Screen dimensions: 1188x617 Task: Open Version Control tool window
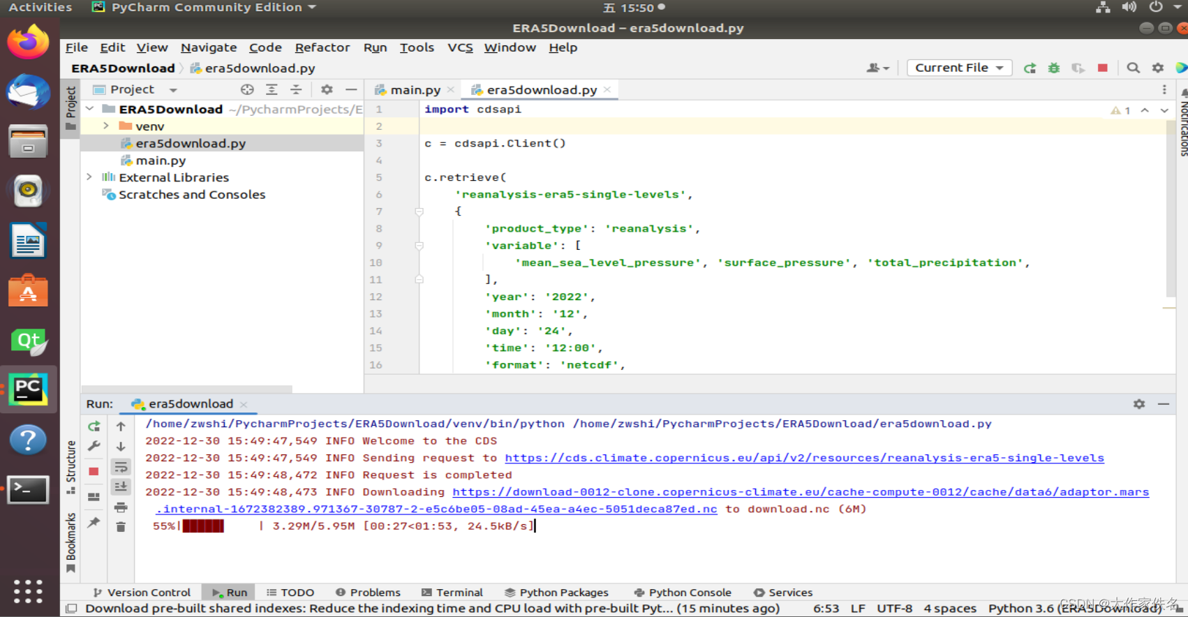coord(142,593)
